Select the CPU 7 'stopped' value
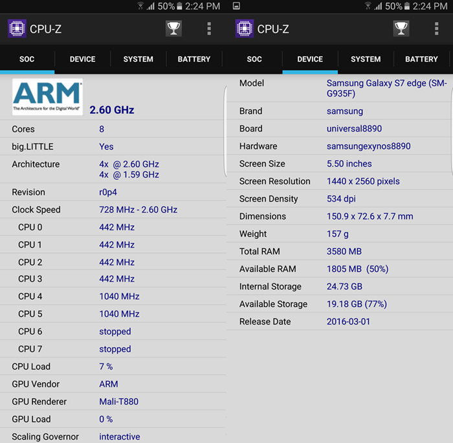Viewport: 453px width, 443px height. 115,349
